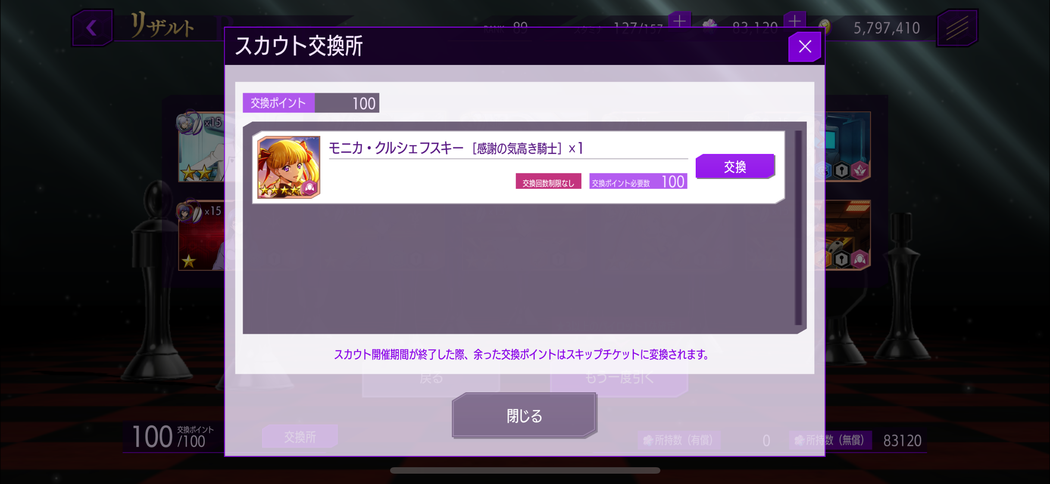
Task: Click the 閉じる close button
Action: pos(524,416)
